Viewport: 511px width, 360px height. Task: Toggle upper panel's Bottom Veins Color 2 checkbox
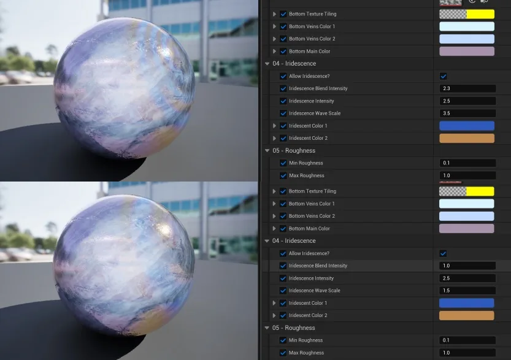283,39
